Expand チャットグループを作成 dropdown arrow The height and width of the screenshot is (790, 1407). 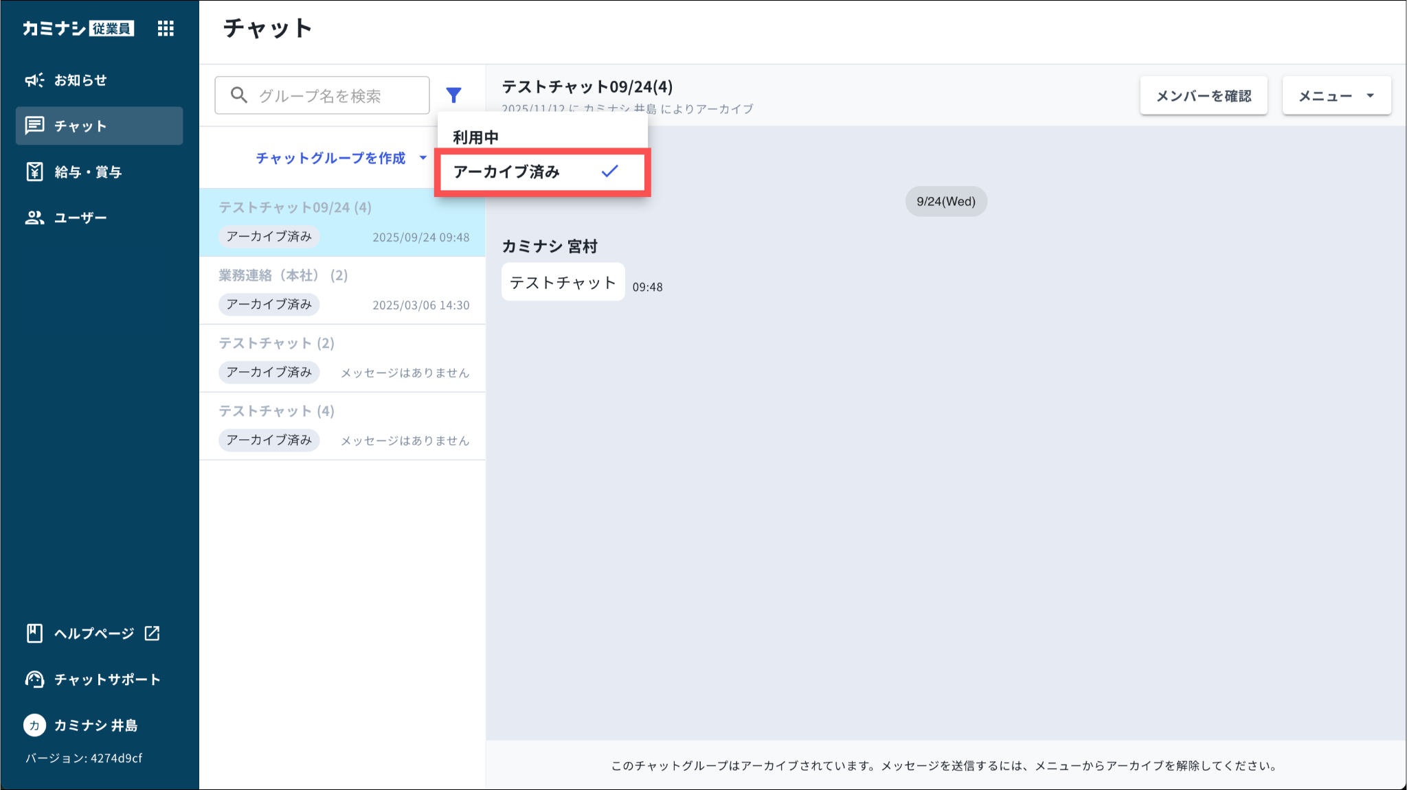pos(423,158)
